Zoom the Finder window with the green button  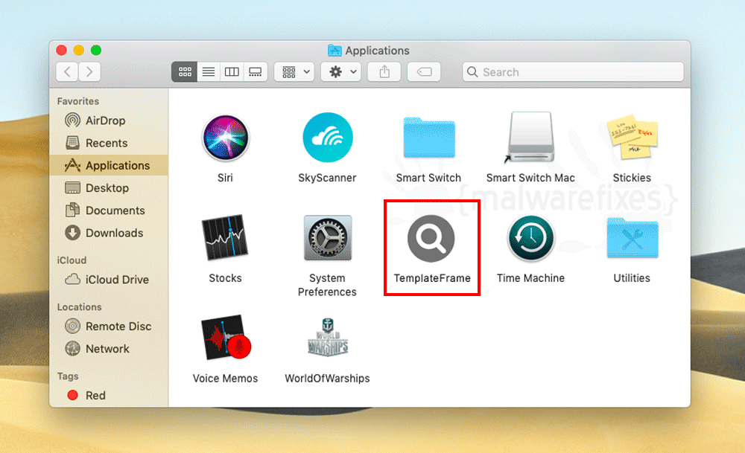pos(96,51)
